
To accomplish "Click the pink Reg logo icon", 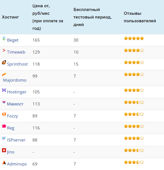I will (x=4, y=126).
